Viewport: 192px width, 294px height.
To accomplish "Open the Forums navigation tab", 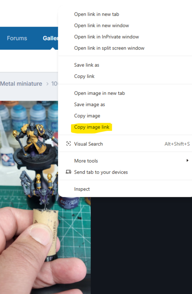I will [17, 38].
